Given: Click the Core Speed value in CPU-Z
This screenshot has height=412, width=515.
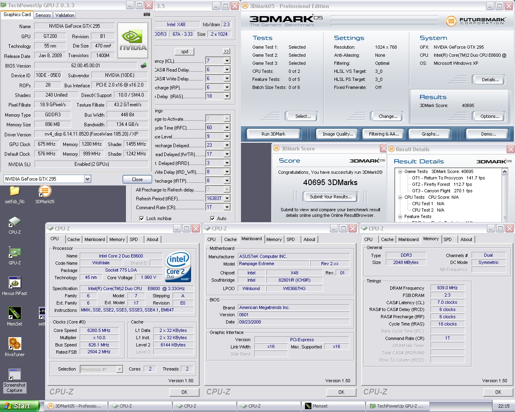Looking at the screenshot, I should tap(99, 330).
